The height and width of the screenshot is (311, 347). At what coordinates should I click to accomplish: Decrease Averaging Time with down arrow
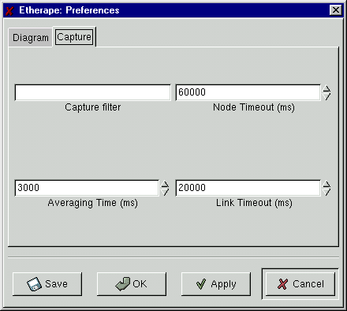click(x=165, y=192)
